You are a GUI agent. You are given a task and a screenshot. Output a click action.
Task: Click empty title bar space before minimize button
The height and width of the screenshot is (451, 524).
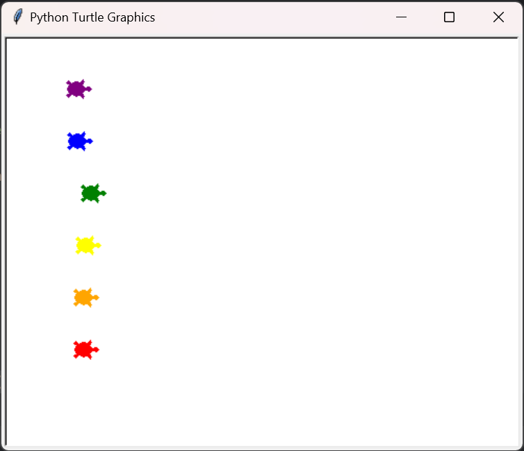tap(278, 17)
